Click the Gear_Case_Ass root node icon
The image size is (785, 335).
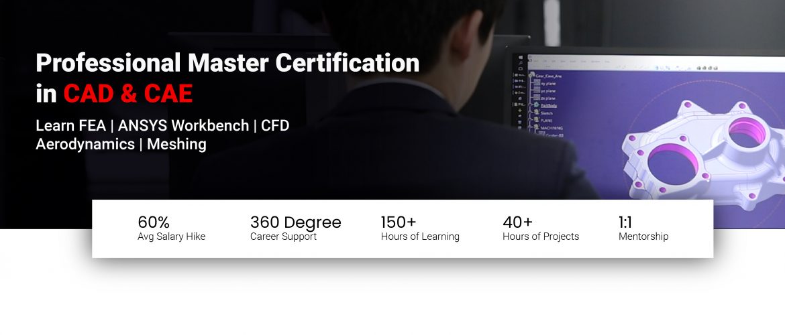pos(531,74)
